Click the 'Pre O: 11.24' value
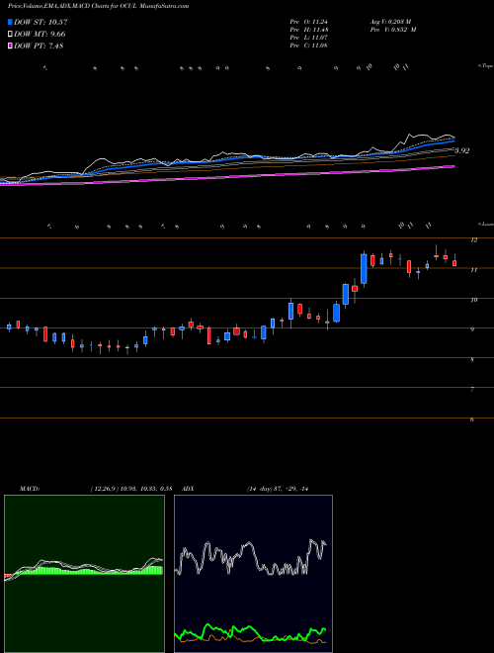The width and height of the screenshot is (494, 653). [x=310, y=22]
